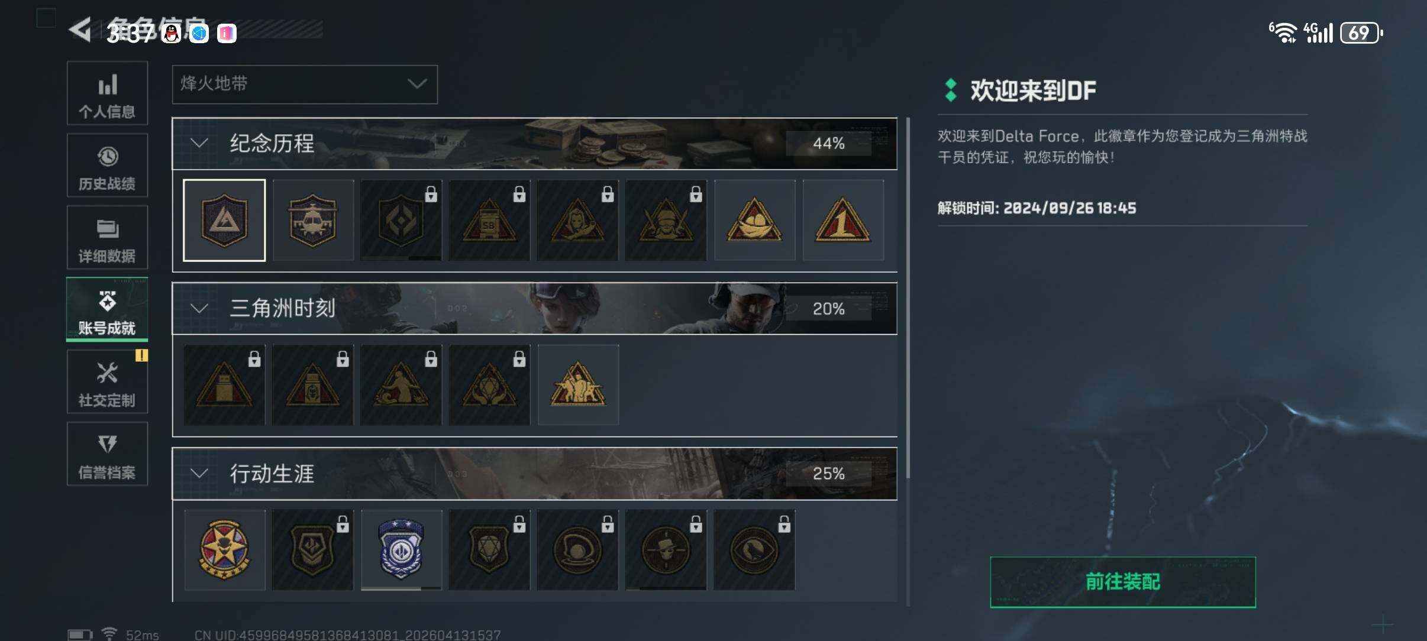The width and height of the screenshot is (1427, 641).
Task: Click the achievements list scrollbar
Action: click(908, 299)
